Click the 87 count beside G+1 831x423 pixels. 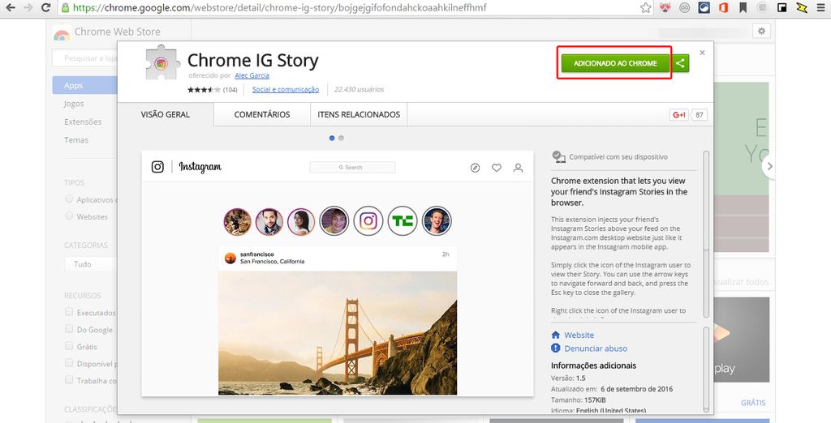(x=699, y=115)
